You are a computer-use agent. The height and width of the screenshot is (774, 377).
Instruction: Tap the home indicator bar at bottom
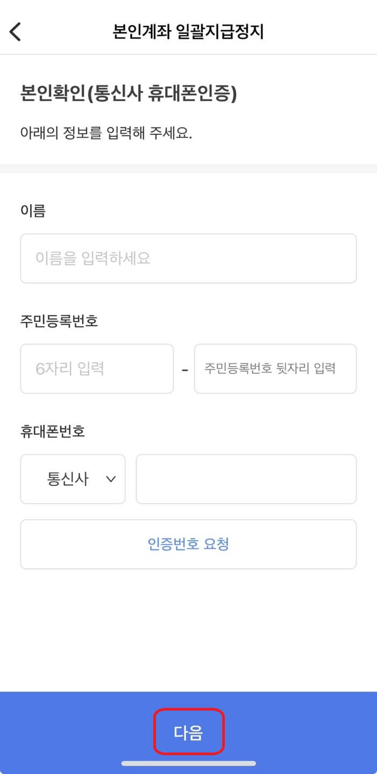pos(188,763)
